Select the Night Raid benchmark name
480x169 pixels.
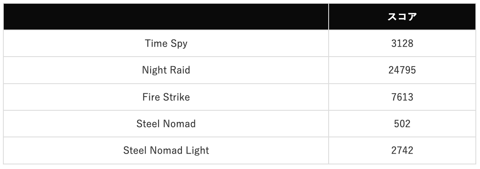pos(166,70)
